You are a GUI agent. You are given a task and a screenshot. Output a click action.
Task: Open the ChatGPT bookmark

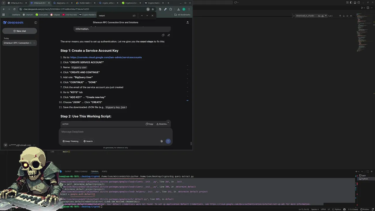28,15
